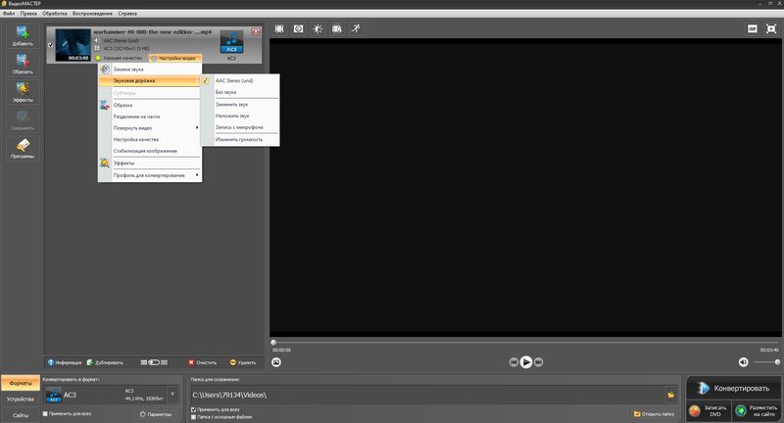Click the playback speed runner icon

(x=356, y=29)
